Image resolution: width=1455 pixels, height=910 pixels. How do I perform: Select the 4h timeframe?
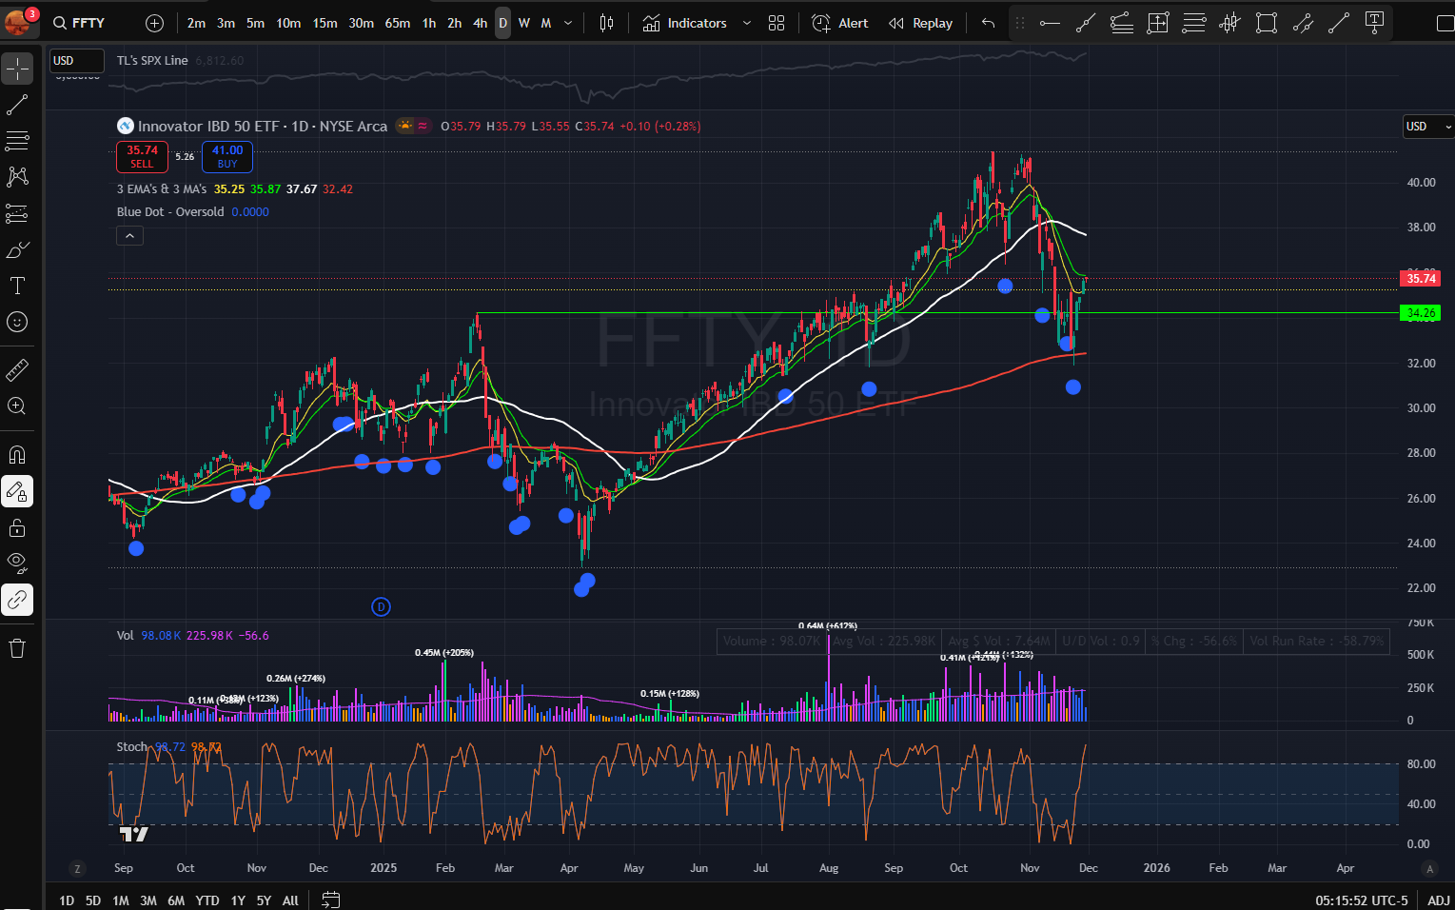481,23
